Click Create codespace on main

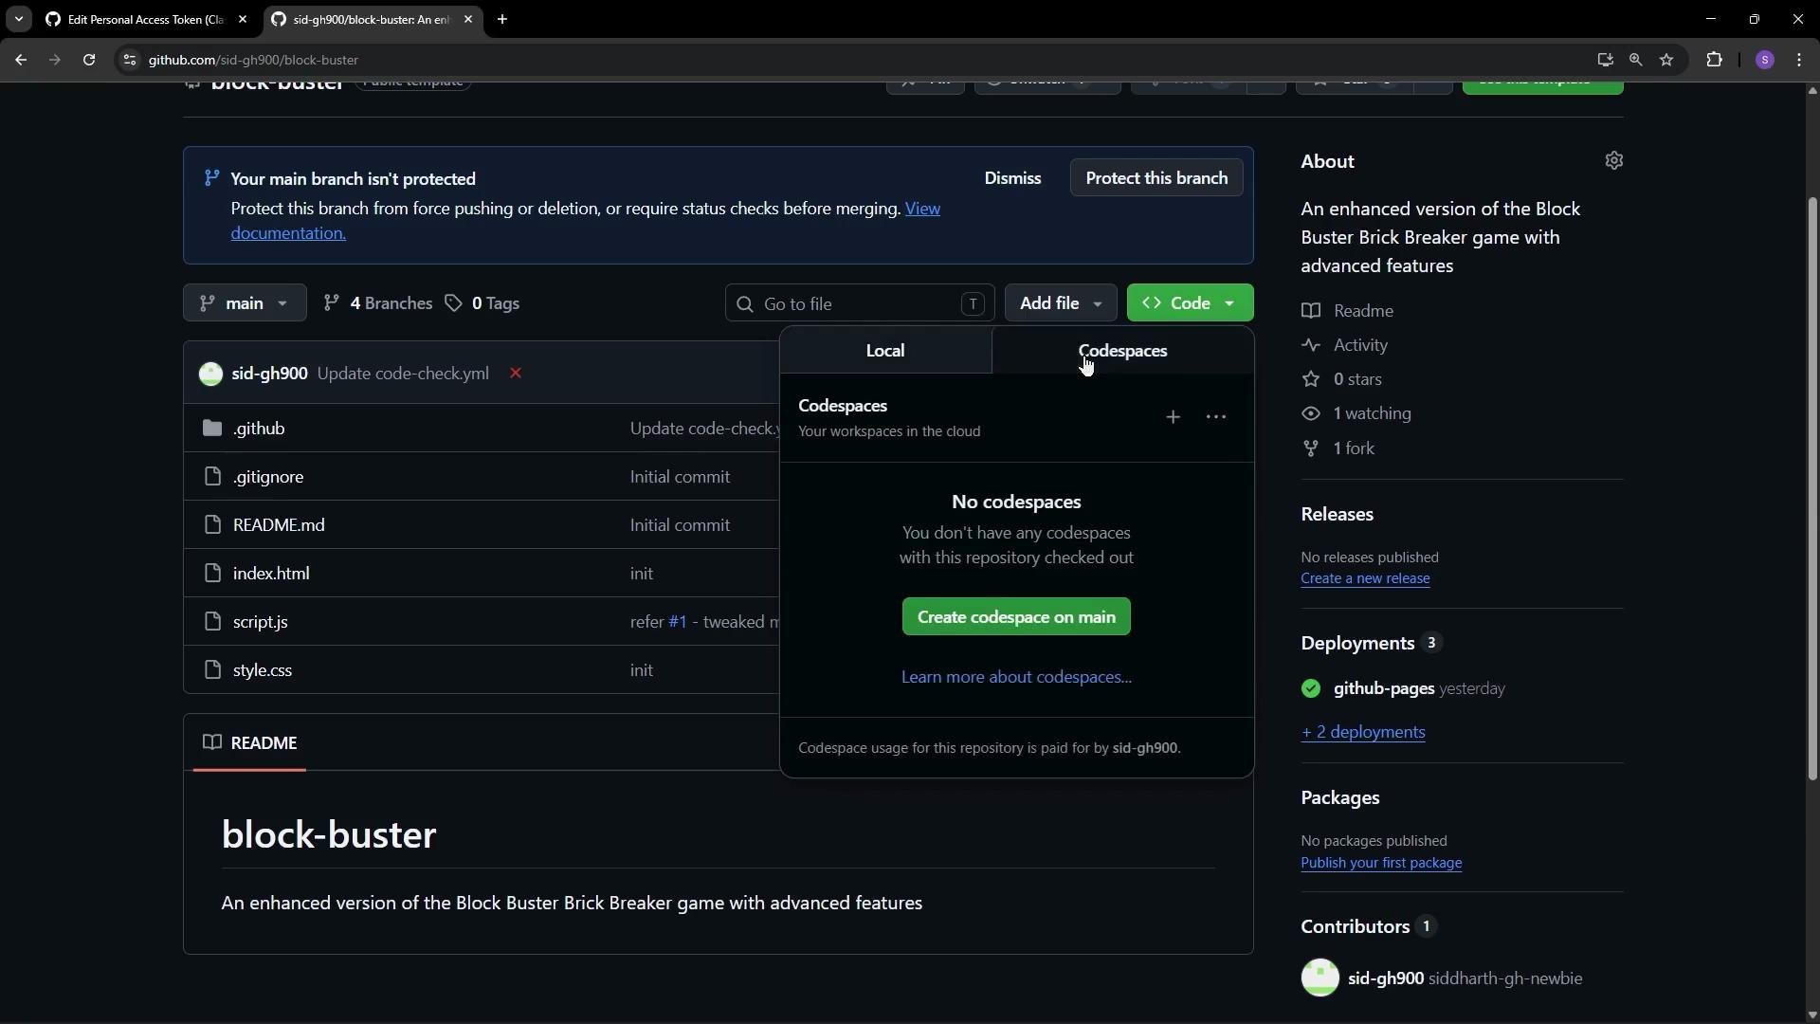point(1016,617)
